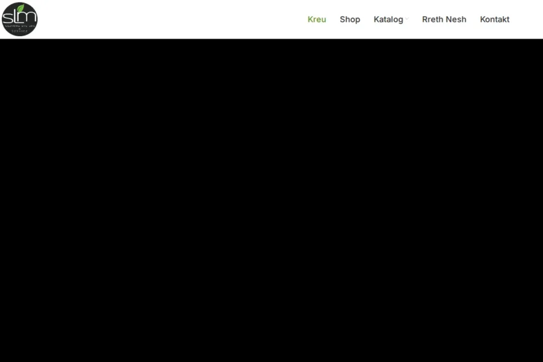Navigate to the Kontakt page

click(x=495, y=19)
